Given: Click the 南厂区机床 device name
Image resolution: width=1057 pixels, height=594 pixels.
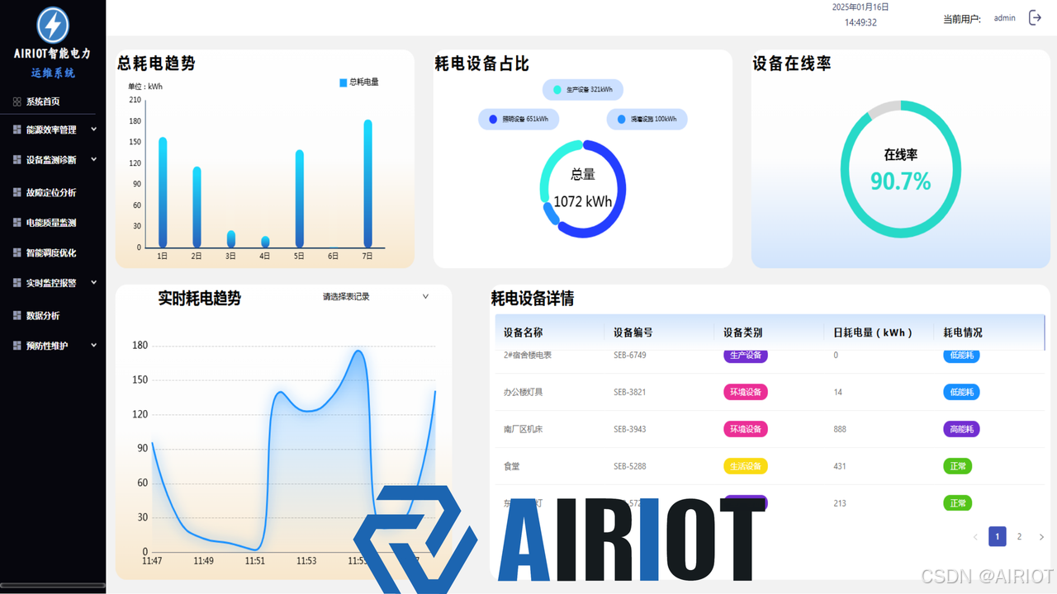Looking at the screenshot, I should tap(524, 429).
